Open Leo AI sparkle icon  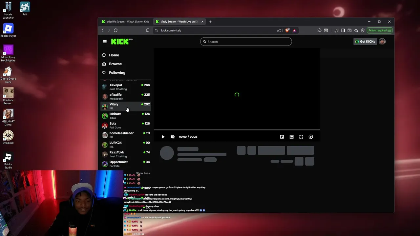pos(356,30)
